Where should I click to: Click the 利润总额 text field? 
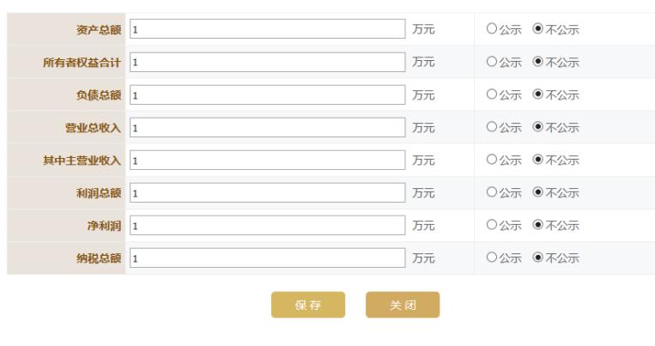(267, 192)
